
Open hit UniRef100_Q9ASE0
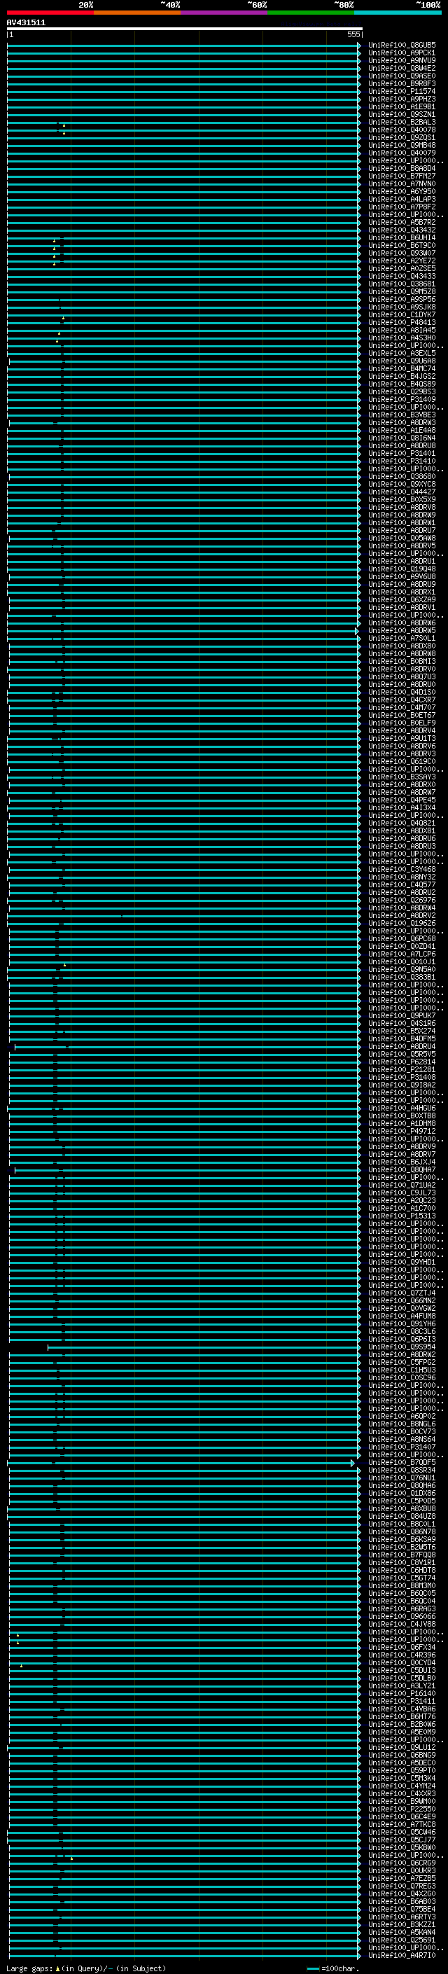pyautogui.click(x=402, y=76)
